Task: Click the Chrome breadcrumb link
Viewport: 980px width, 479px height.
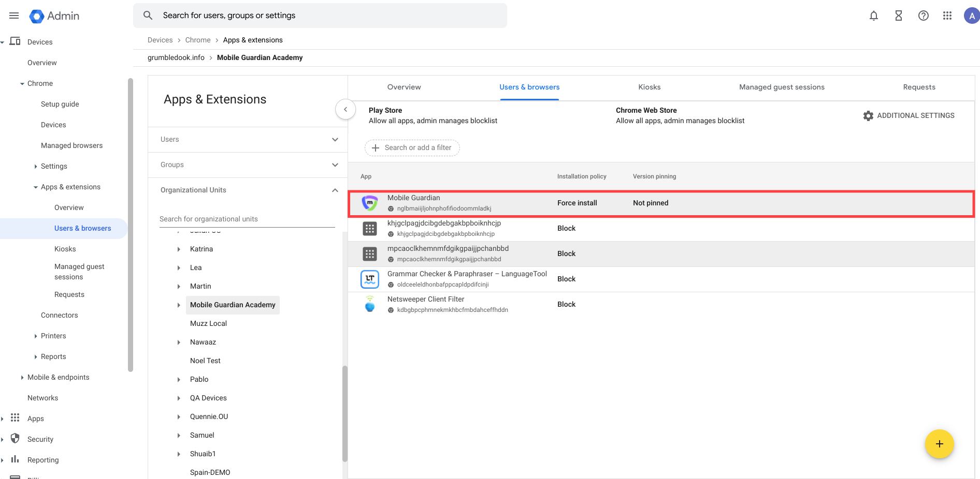Action: tap(198, 40)
